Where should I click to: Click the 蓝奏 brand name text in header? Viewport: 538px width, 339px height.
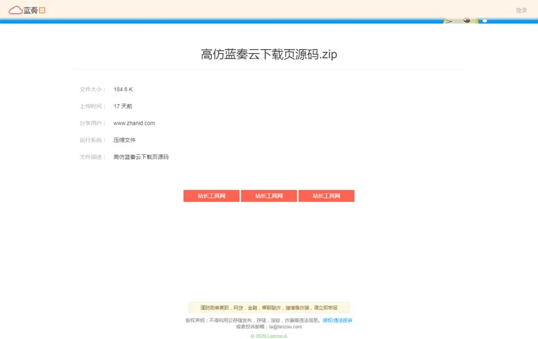(30, 10)
